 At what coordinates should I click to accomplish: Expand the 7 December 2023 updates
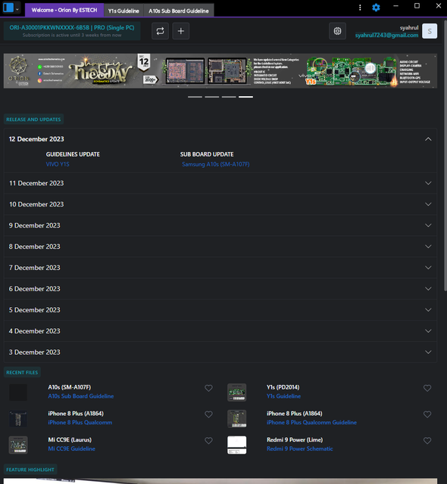click(x=220, y=268)
